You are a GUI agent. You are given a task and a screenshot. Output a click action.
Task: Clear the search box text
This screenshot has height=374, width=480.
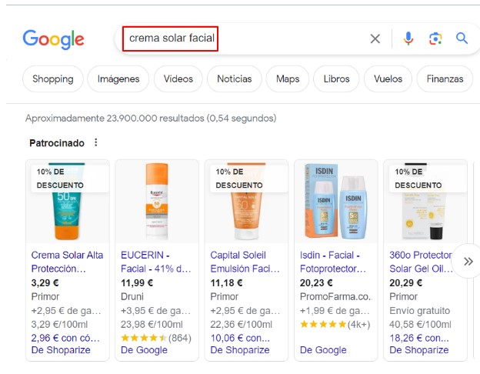375,38
